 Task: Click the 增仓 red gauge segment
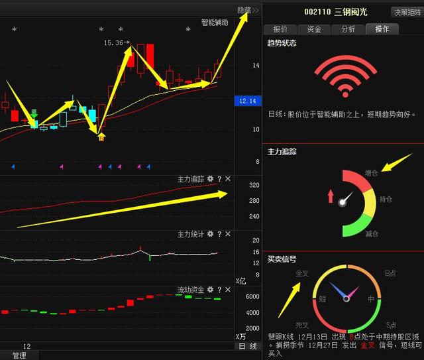tap(358, 179)
